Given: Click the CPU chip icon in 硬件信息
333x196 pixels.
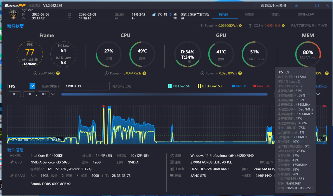Looking at the screenshot, I should 12,156.
